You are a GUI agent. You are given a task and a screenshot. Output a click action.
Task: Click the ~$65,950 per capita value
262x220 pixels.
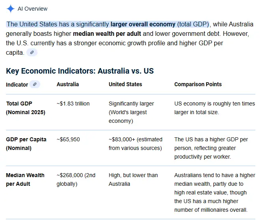[68, 139]
